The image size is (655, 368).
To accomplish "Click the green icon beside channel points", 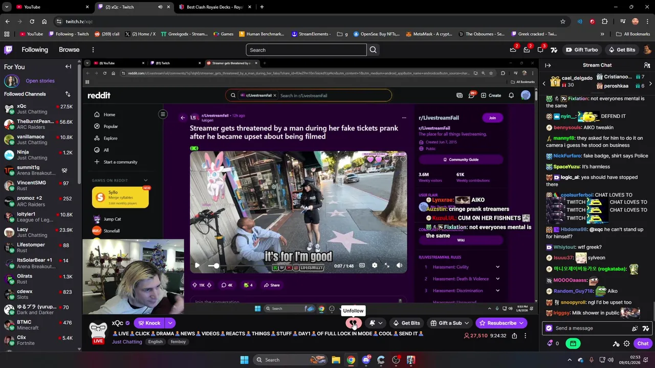I will (x=573, y=343).
